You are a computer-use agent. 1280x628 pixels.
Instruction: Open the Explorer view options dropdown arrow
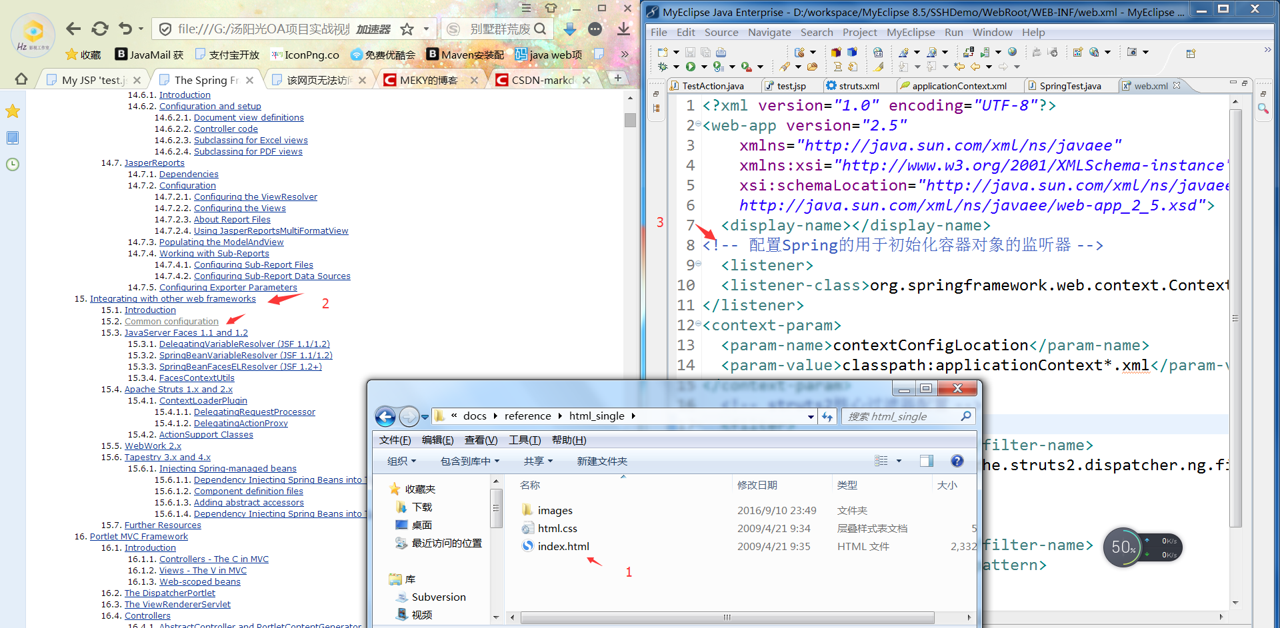(x=899, y=461)
